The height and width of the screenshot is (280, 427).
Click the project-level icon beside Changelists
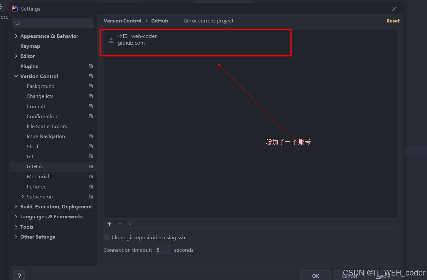point(91,96)
